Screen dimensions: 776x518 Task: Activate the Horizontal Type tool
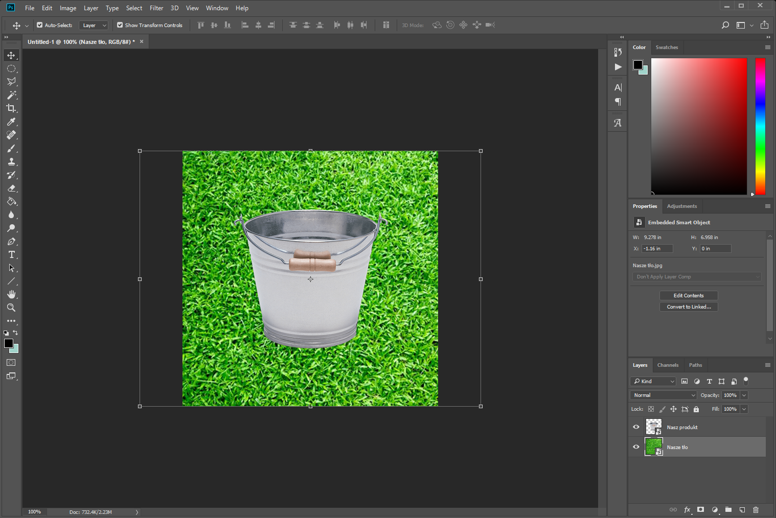point(11,254)
